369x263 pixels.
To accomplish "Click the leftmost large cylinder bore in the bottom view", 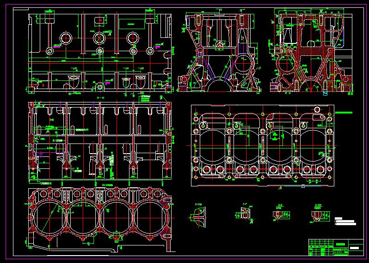I will [49, 218].
